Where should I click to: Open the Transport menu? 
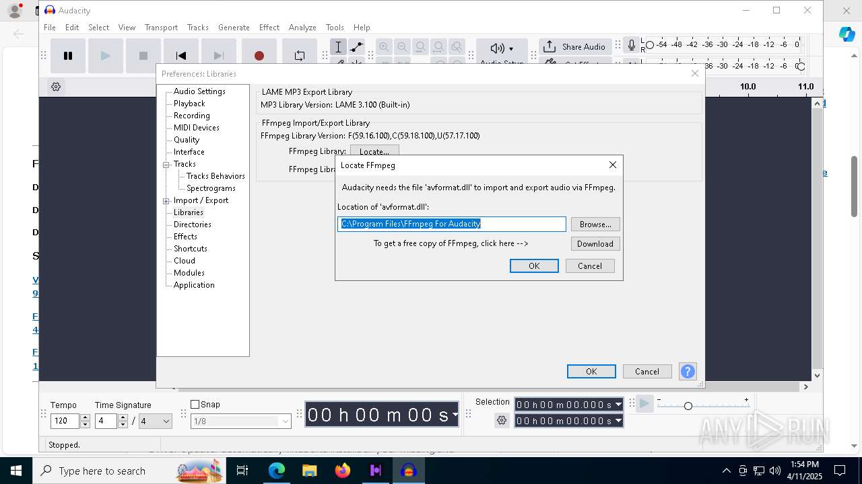click(161, 28)
